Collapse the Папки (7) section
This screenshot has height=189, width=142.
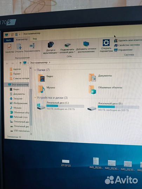(x=35, y=70)
